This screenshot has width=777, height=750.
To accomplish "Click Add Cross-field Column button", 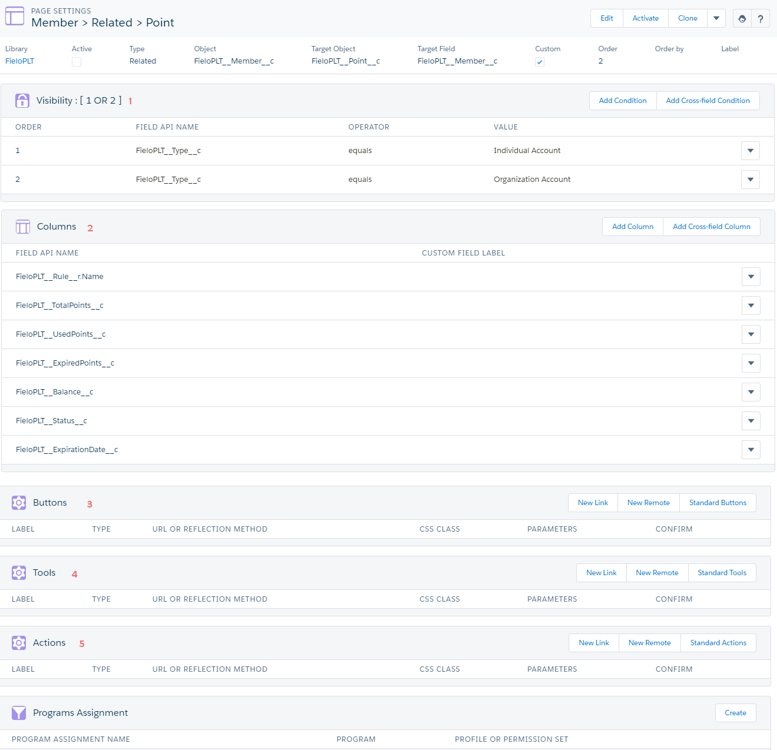I will tap(712, 227).
